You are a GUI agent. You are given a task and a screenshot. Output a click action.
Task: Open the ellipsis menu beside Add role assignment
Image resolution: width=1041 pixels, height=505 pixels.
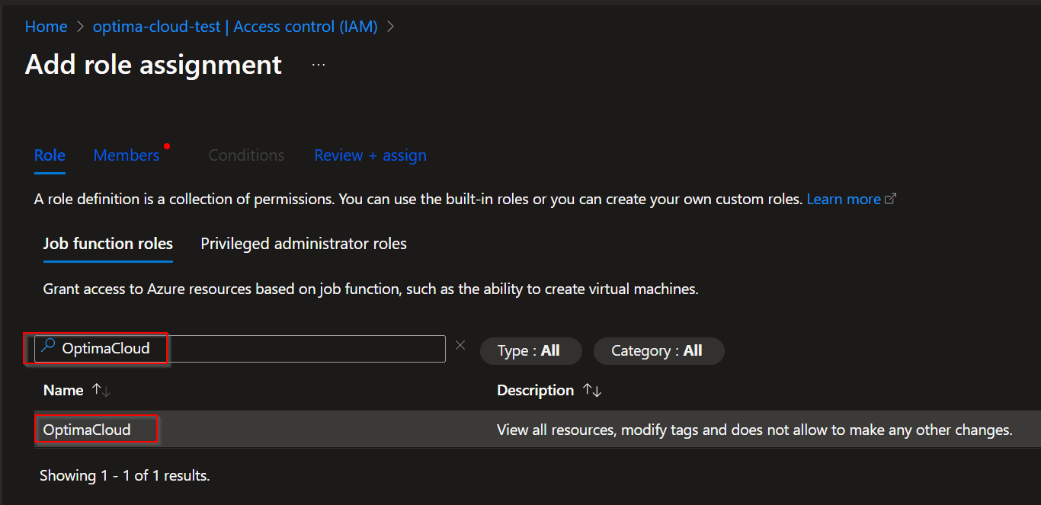click(319, 66)
